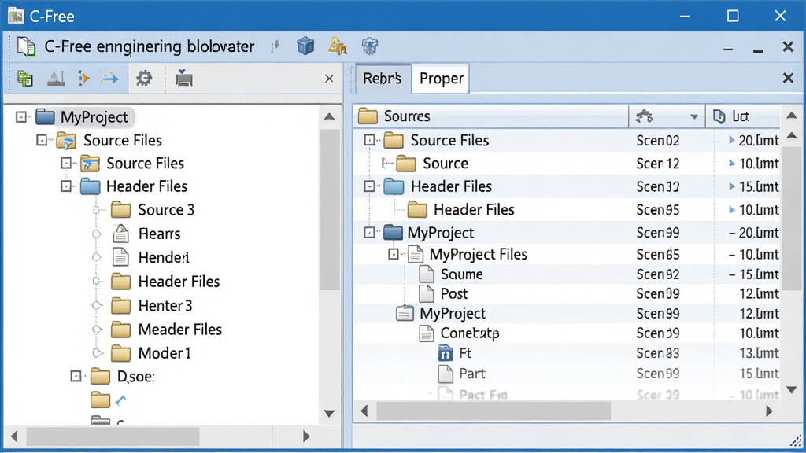Click the Soume file icon in right list
The width and height of the screenshot is (806, 453).
coord(426,274)
